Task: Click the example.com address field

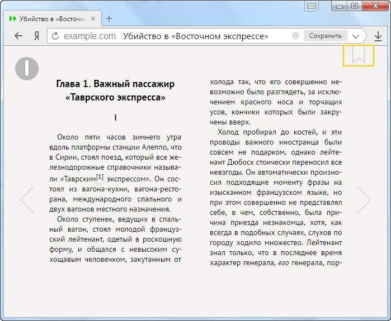Action: [x=89, y=36]
